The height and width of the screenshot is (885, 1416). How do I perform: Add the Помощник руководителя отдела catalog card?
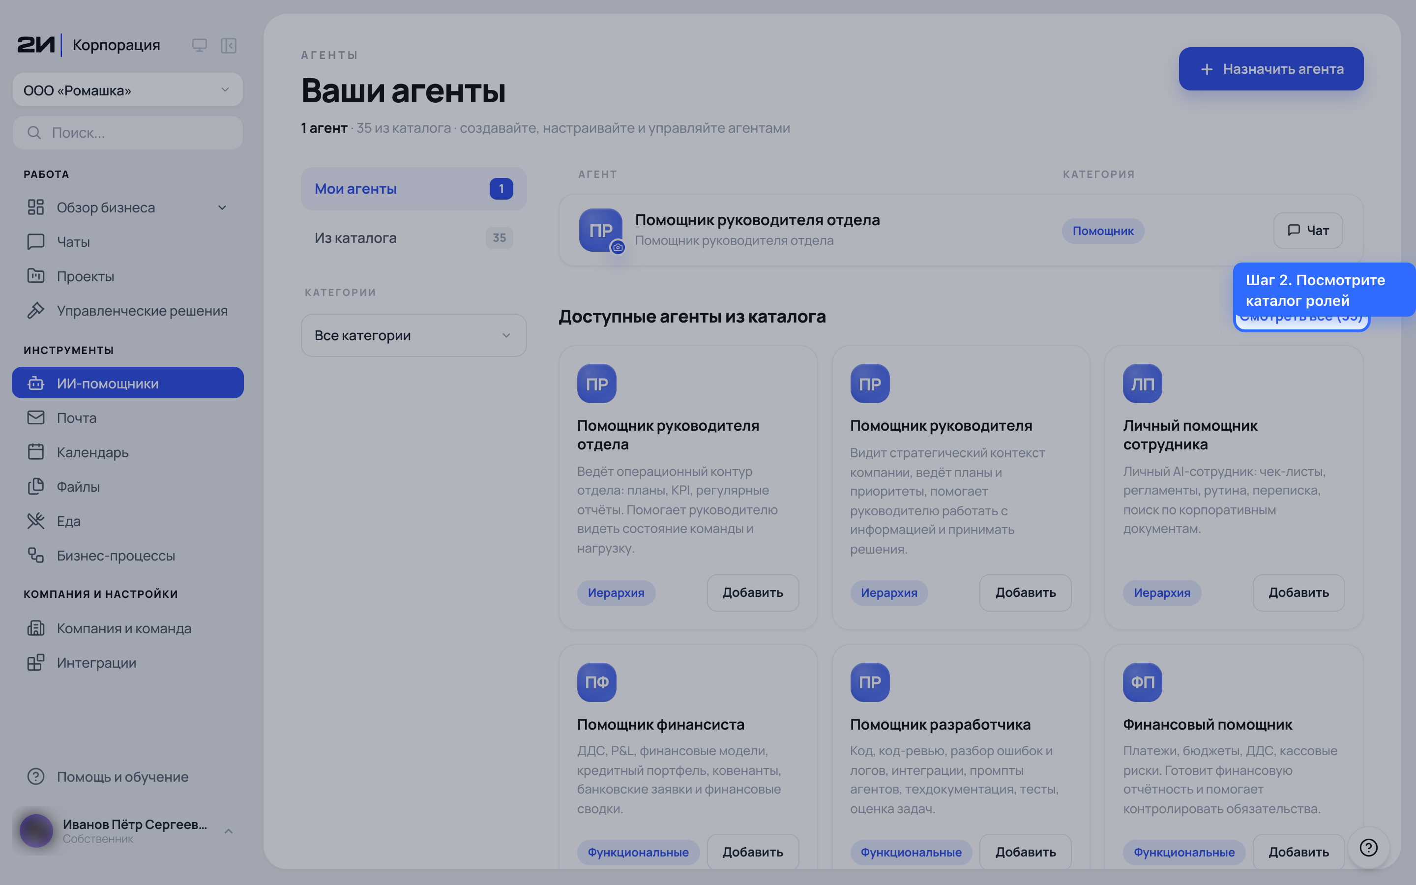coord(752,592)
